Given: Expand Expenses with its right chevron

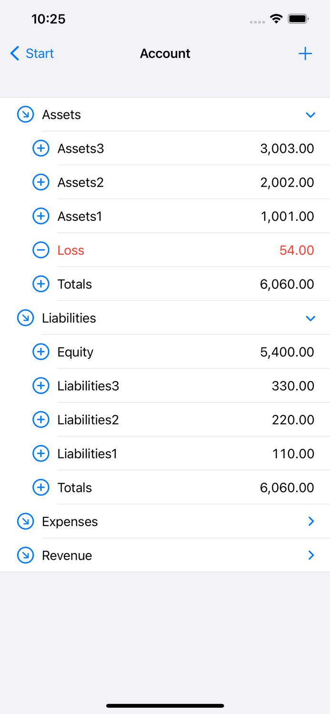Looking at the screenshot, I should 311,521.
